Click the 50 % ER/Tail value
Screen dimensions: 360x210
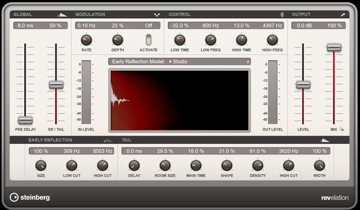click(56, 25)
